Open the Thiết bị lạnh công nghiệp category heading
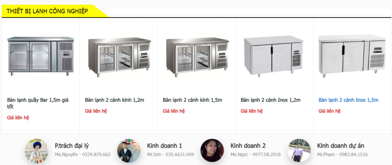Screen dimensions: 392x165 pos(47,11)
